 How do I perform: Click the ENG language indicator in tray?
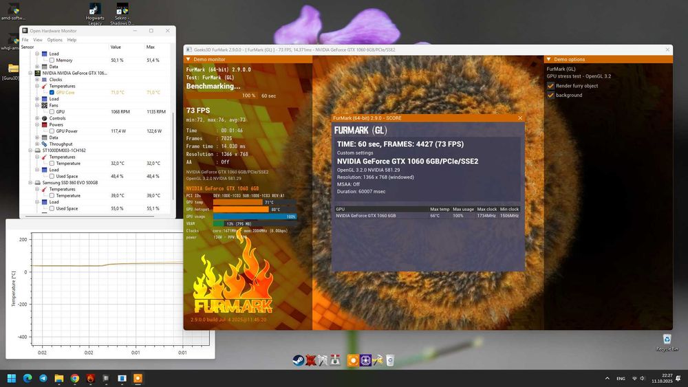pyautogui.click(x=621, y=378)
